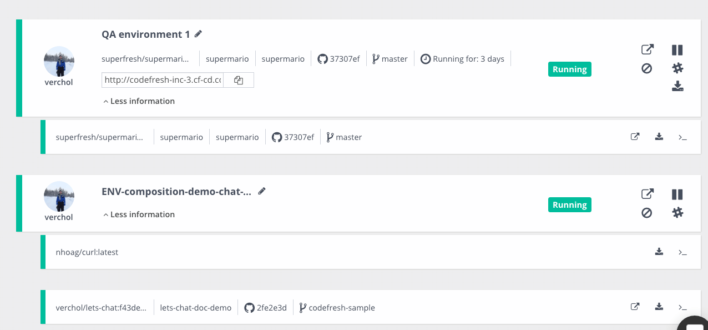
Task: Stop the ENV-composition-demo-chat environment
Action: tap(646, 213)
